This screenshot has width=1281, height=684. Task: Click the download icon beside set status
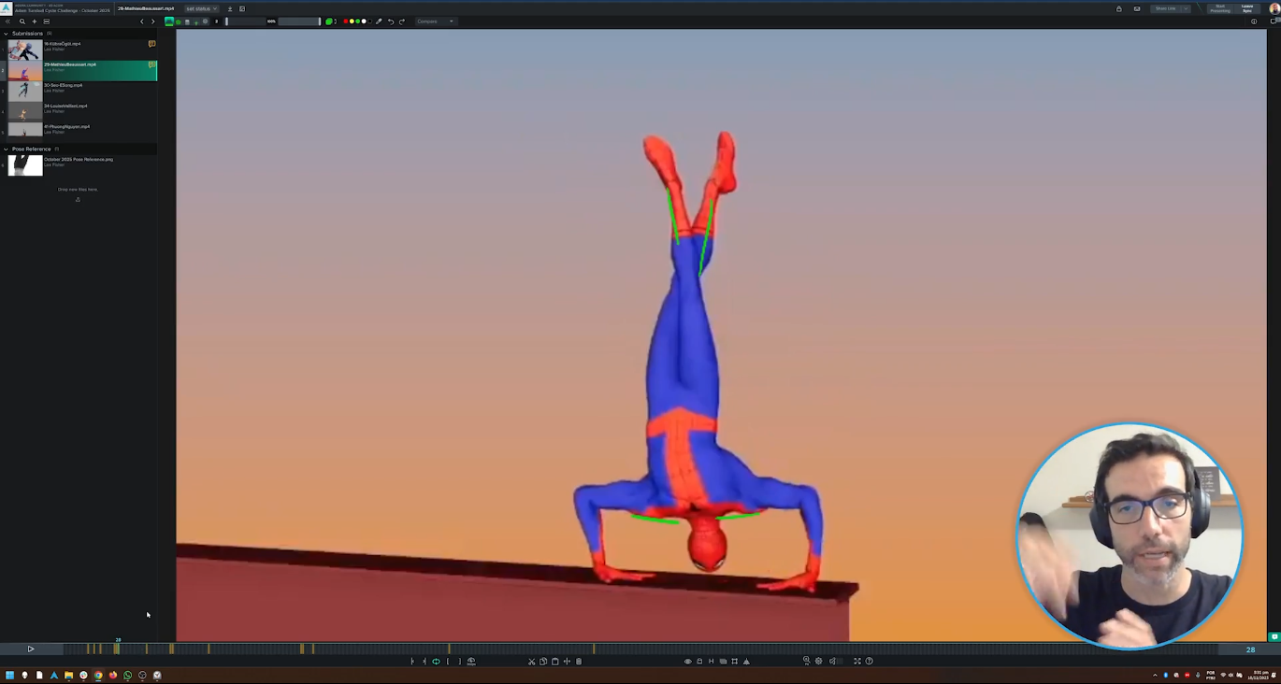coord(230,9)
